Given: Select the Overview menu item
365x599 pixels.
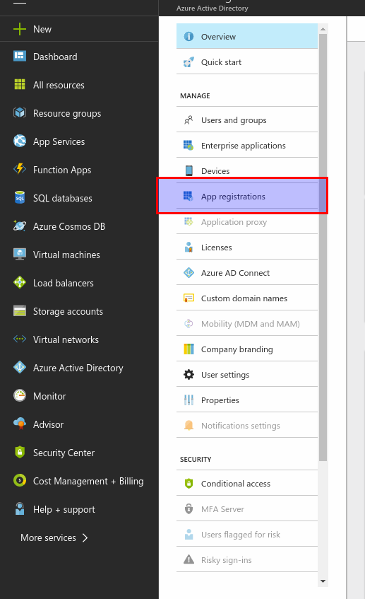Looking at the screenshot, I should coord(247,36).
